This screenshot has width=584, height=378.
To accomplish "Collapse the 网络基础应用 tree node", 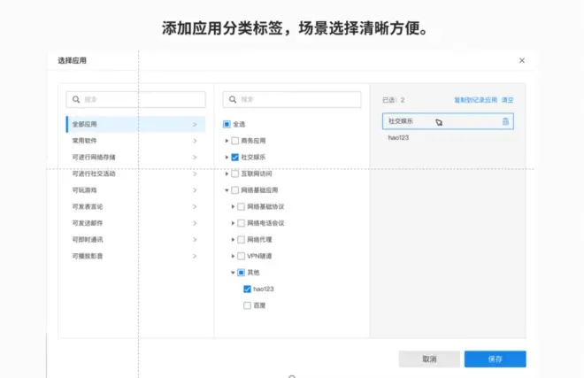I will tap(227, 190).
